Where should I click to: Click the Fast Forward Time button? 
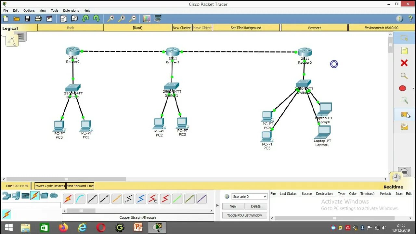point(80,186)
